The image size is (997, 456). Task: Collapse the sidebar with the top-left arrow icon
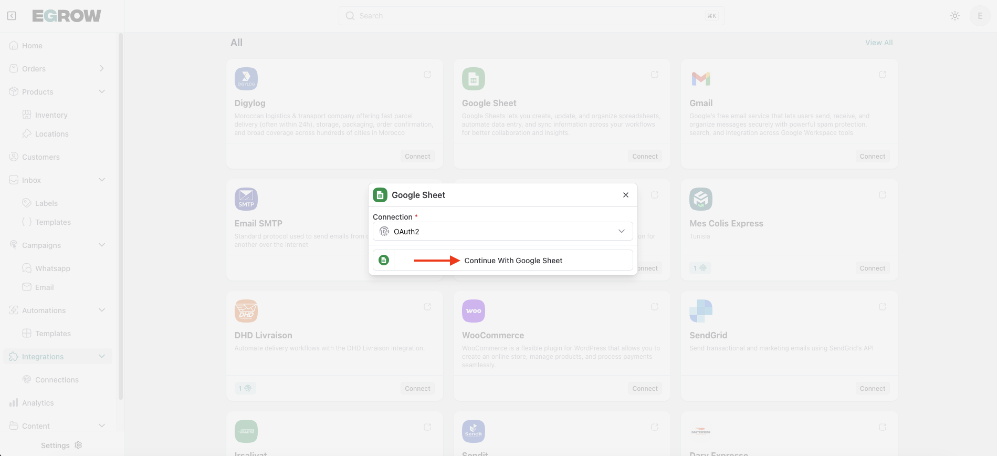pos(12,16)
